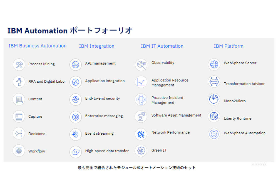Open the IBM IT Automation heading
The image size is (278, 195).
[x=162, y=46]
